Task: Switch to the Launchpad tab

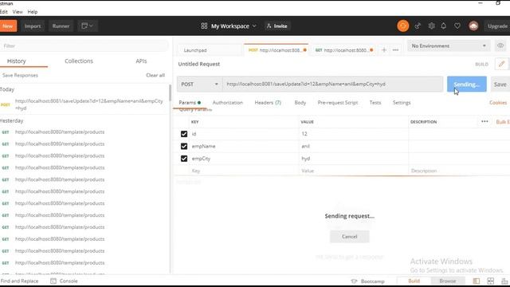Action: point(195,50)
